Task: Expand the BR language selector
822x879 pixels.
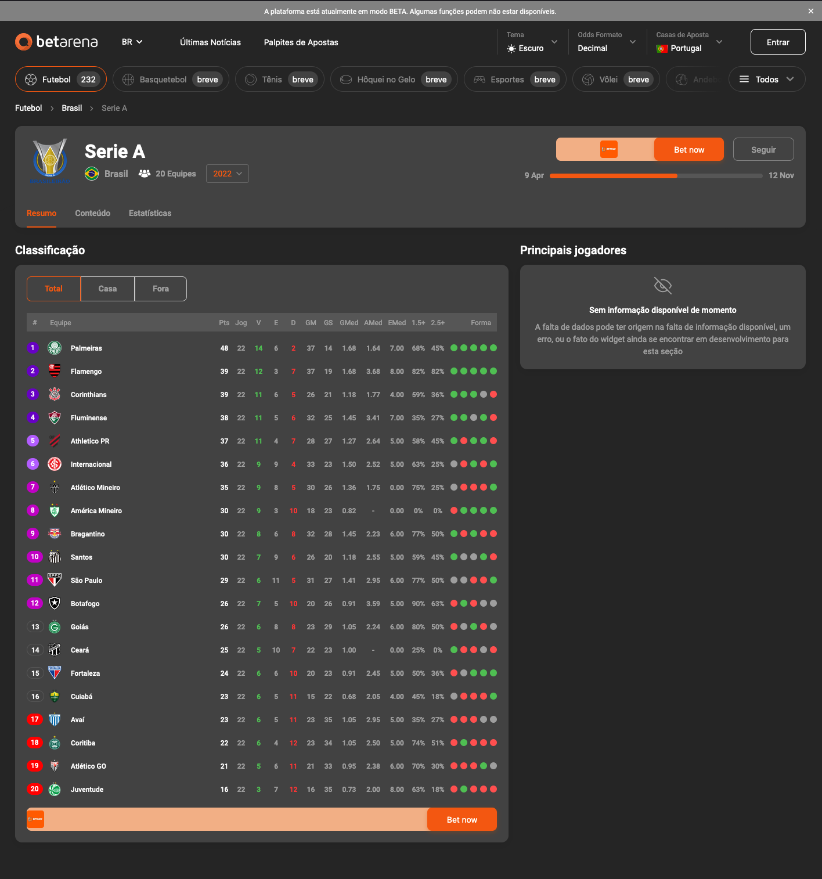Action: [132, 42]
